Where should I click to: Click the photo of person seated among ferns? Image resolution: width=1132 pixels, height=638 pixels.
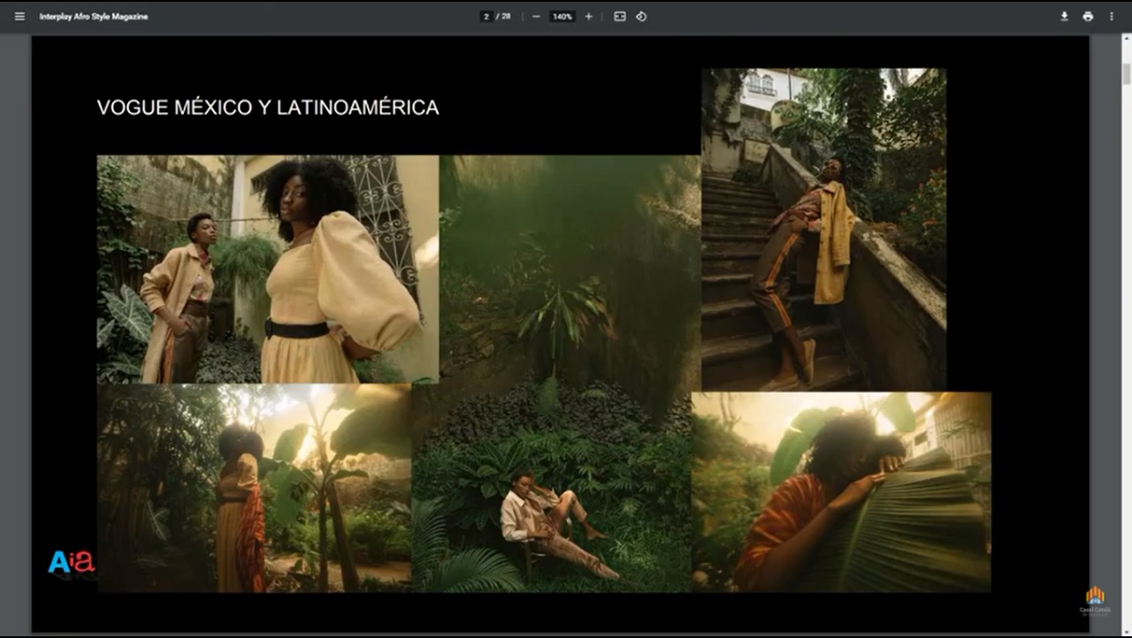(551, 488)
